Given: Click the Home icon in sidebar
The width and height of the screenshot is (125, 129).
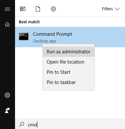Looking at the screenshot, I should click(x=7, y=24).
